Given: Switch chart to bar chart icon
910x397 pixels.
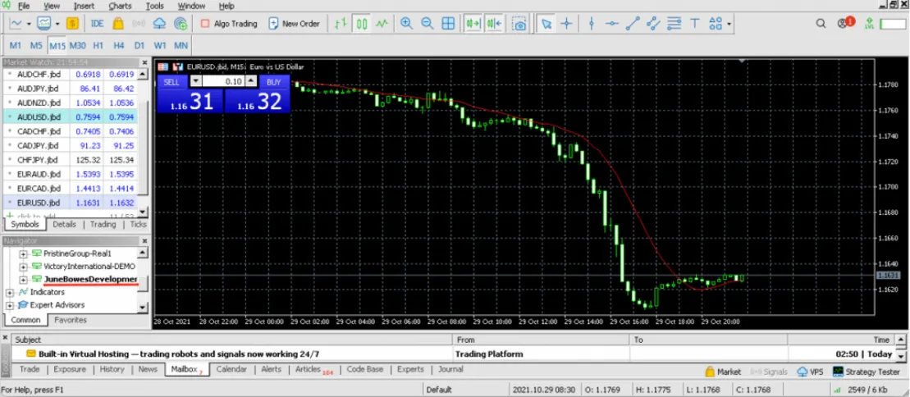Looking at the screenshot, I should point(341,24).
